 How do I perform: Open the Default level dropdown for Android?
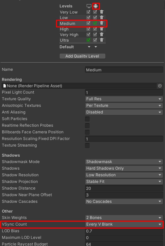click(96, 47)
